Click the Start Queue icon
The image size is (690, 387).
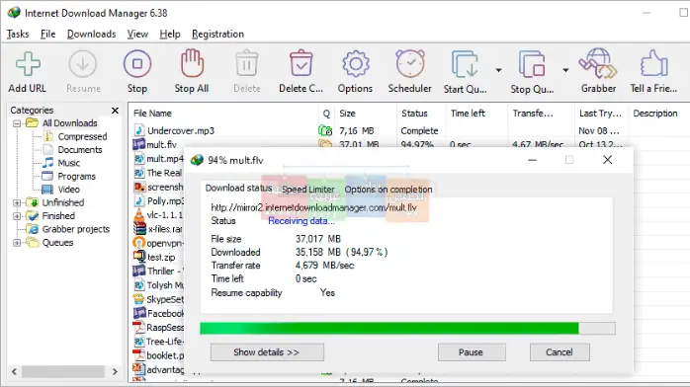(465, 64)
